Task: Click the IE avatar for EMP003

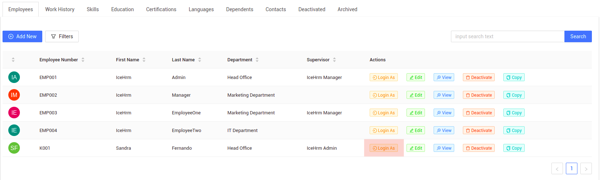Action: 14,113
